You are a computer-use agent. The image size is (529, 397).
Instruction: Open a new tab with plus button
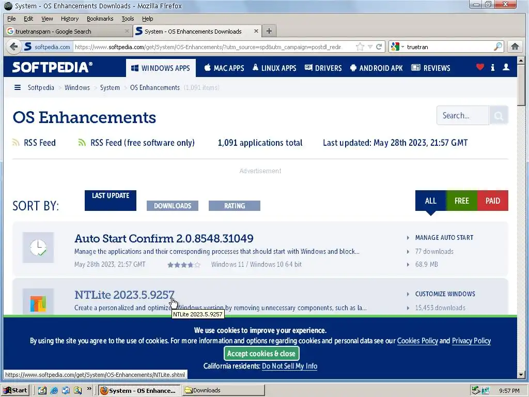[x=269, y=31]
